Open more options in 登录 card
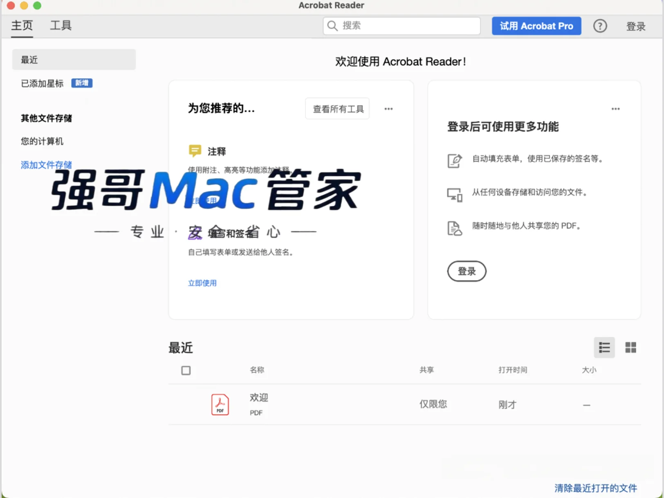Screen dimensions: 664x498 point(615,109)
